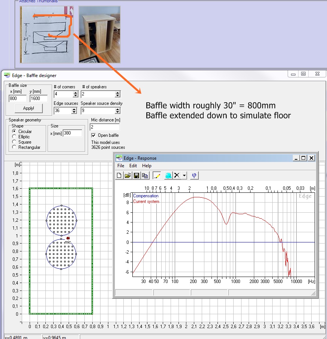Toggle the pencil draw icon in Response toolbar
Viewport: 327px width, 339px height.
157,176
